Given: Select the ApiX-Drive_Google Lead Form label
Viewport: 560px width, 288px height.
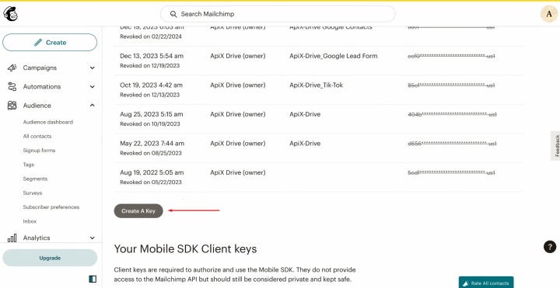Looking at the screenshot, I should pyautogui.click(x=333, y=56).
